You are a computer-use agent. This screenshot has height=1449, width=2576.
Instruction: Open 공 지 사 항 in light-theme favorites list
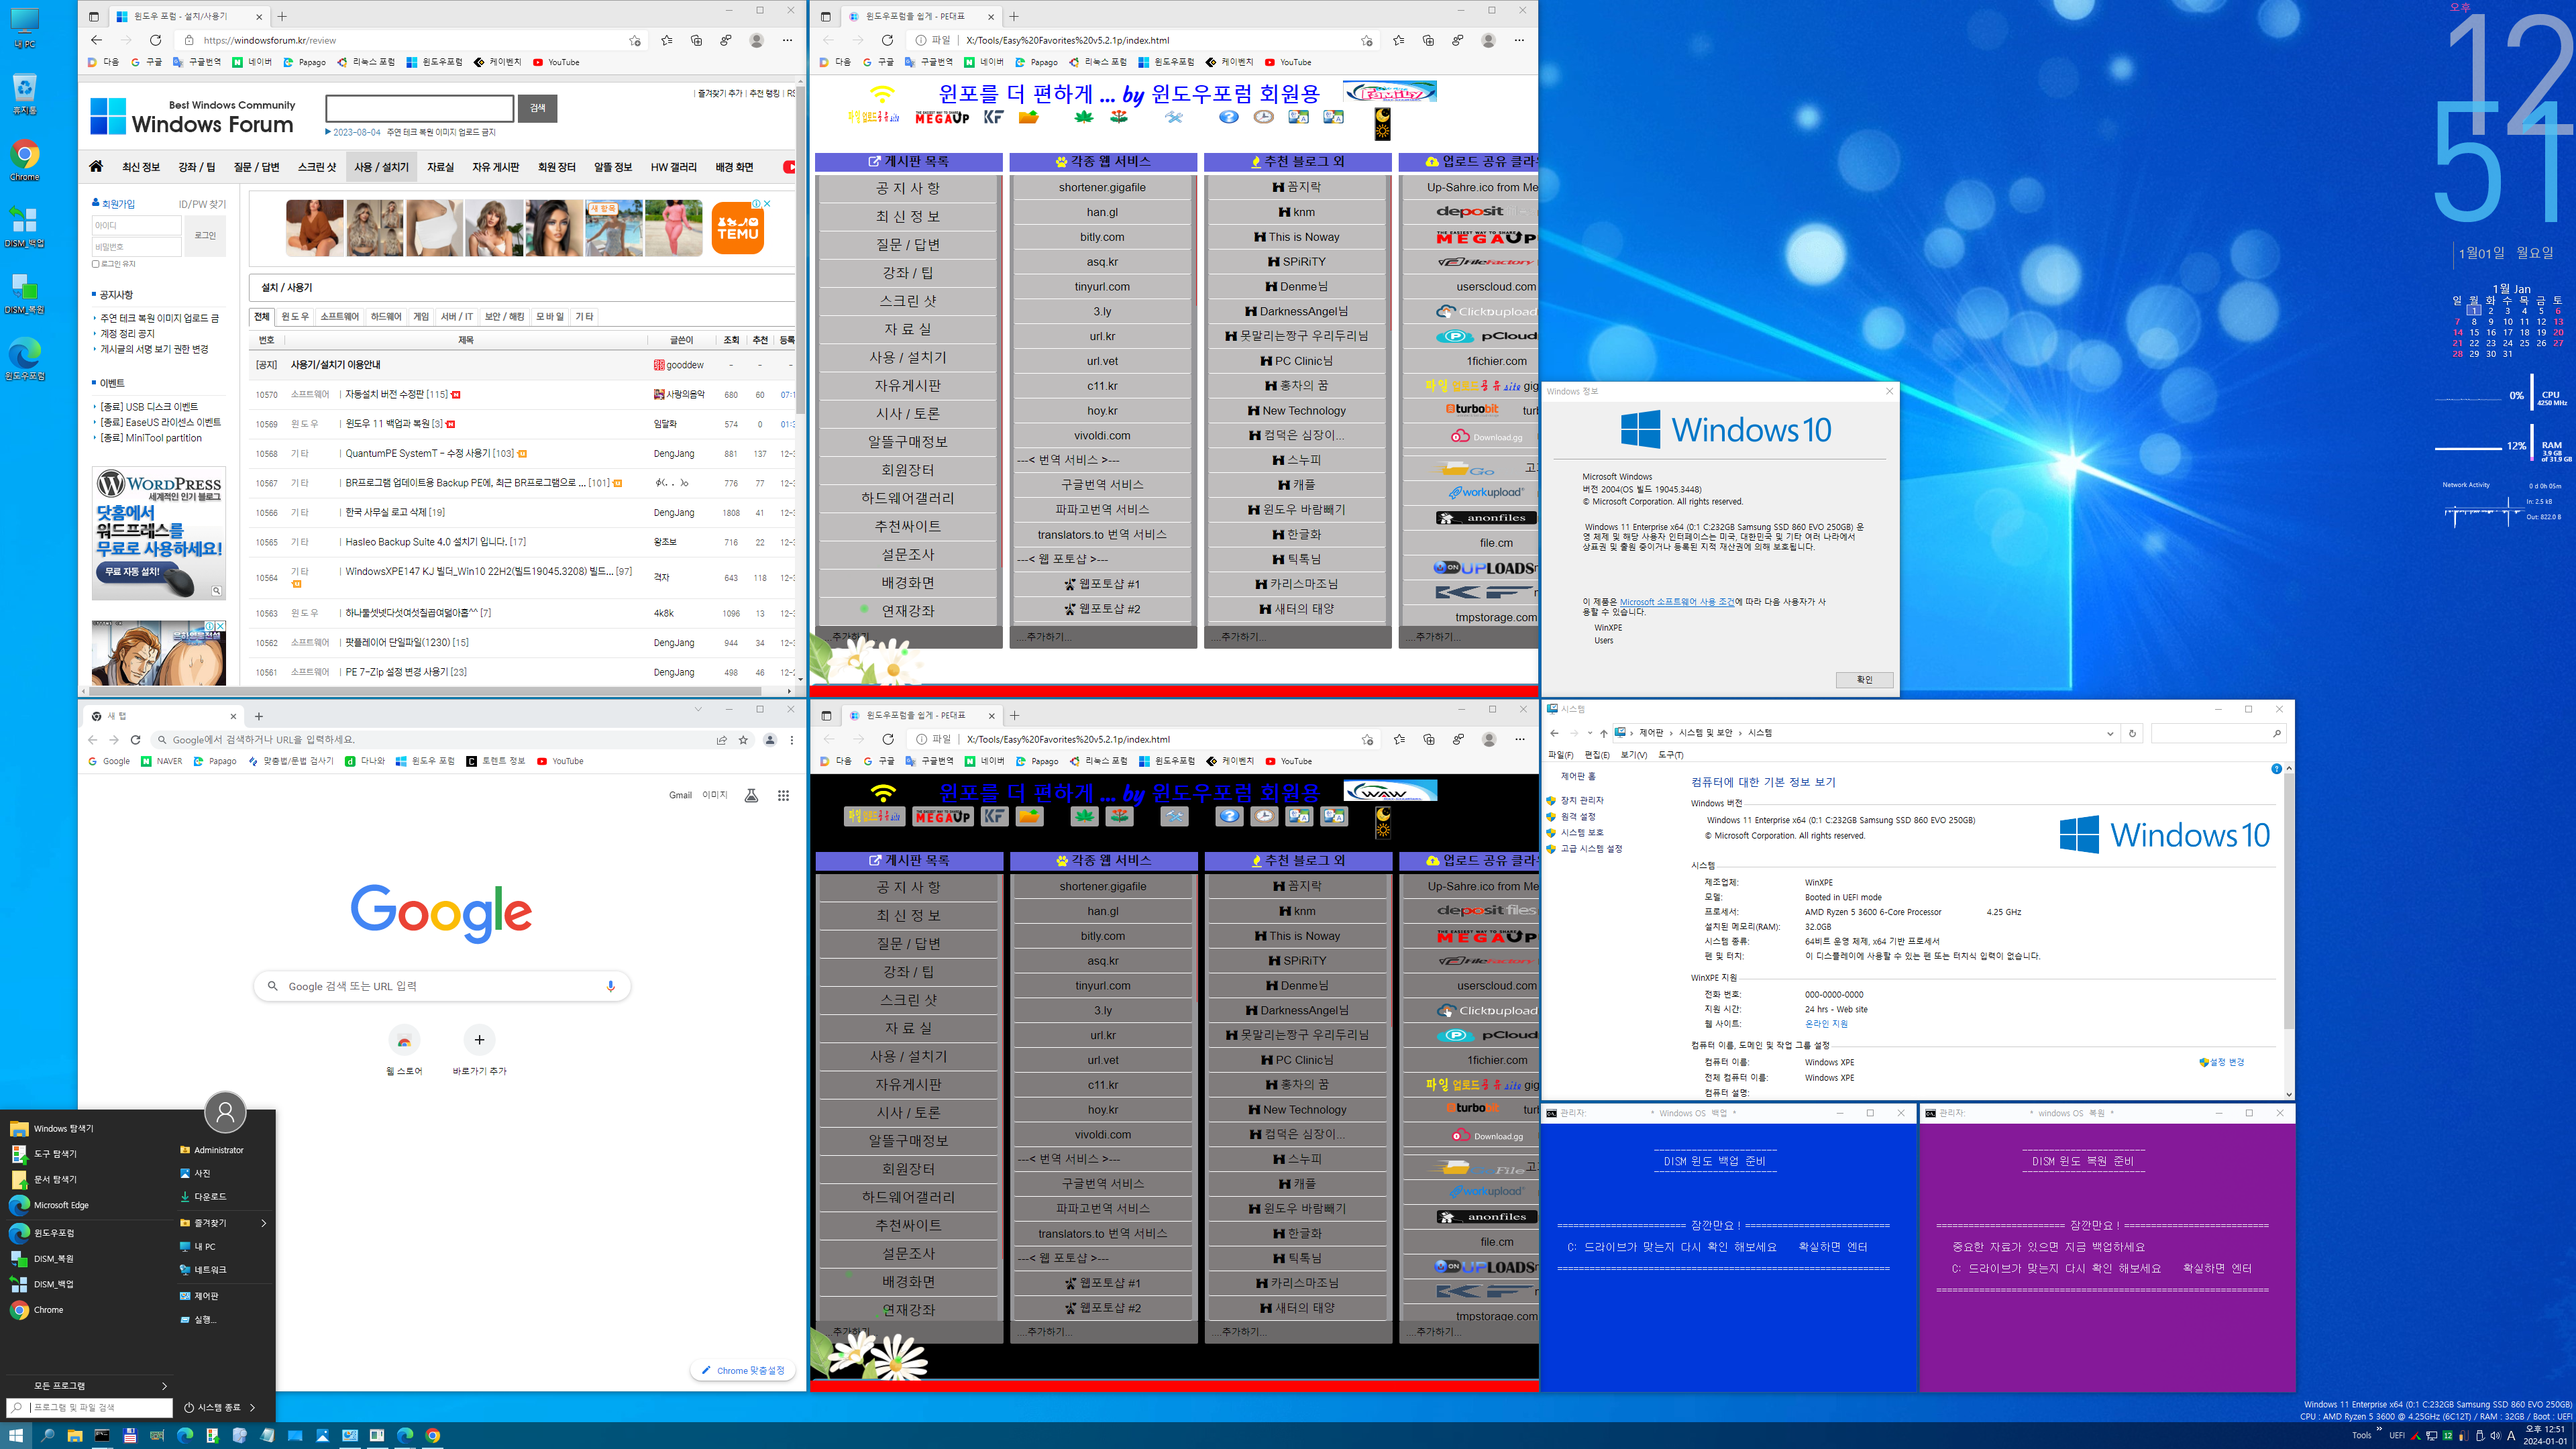(x=908, y=188)
